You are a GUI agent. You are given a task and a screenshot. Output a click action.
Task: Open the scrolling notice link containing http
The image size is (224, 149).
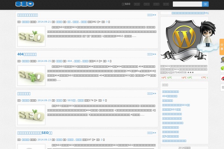pos(190,13)
